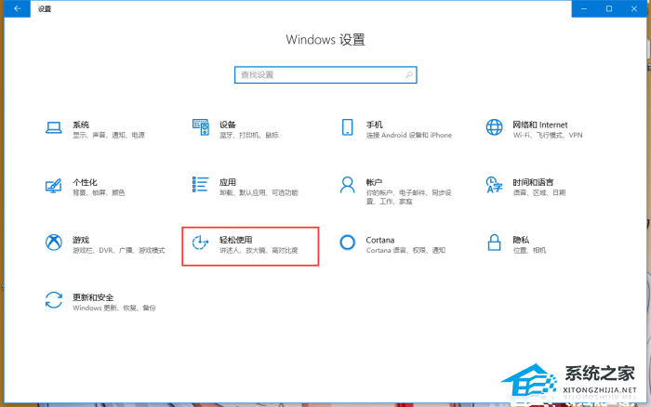Click the 网络和 Internet title text

point(539,125)
